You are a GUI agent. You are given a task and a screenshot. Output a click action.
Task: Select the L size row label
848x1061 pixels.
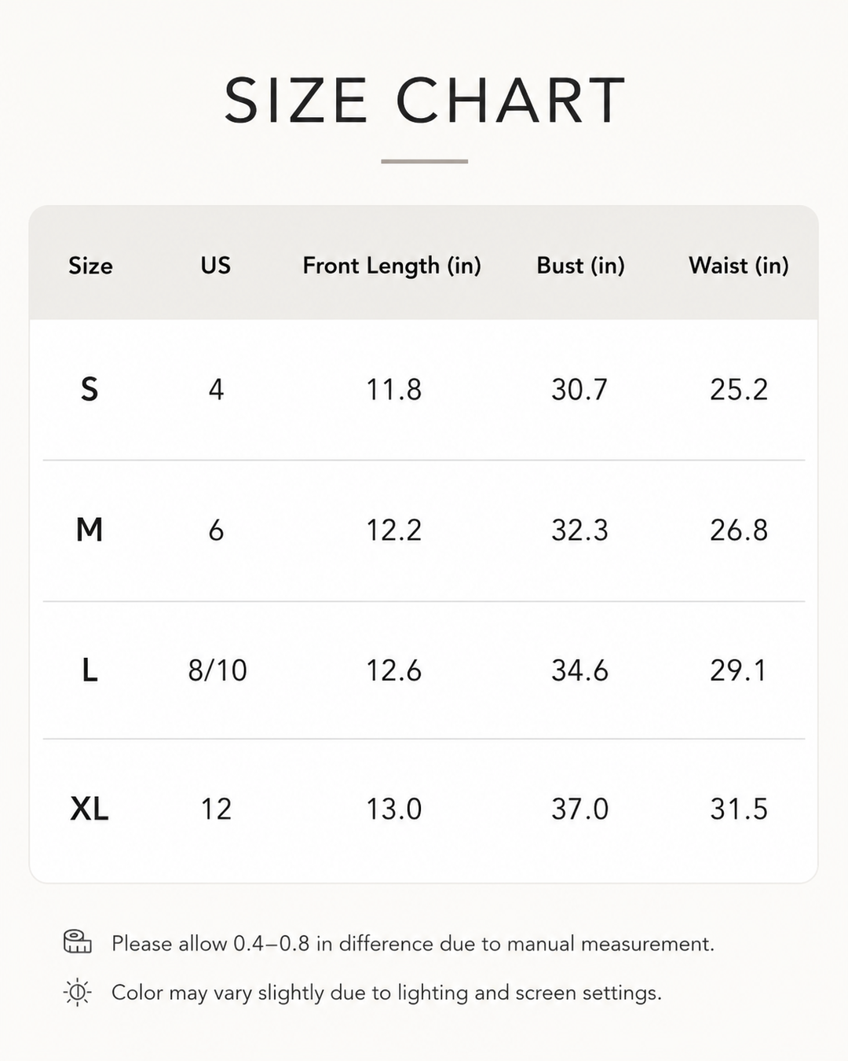90,670
